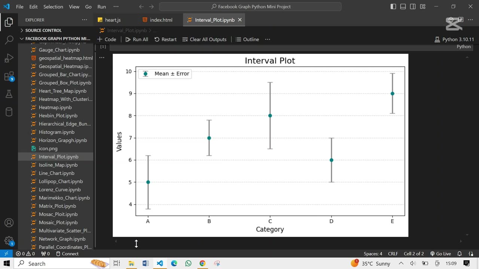
Task: Change indentation Spaces: 4 setting
Action: (x=373, y=254)
